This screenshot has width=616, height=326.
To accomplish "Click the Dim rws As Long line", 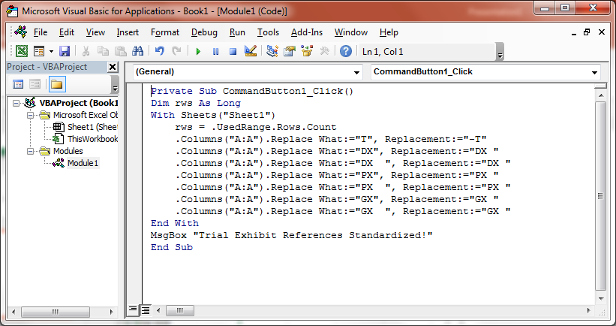I will 196,103.
